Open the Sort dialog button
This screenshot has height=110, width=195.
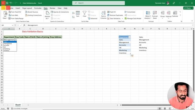pos(78,14)
